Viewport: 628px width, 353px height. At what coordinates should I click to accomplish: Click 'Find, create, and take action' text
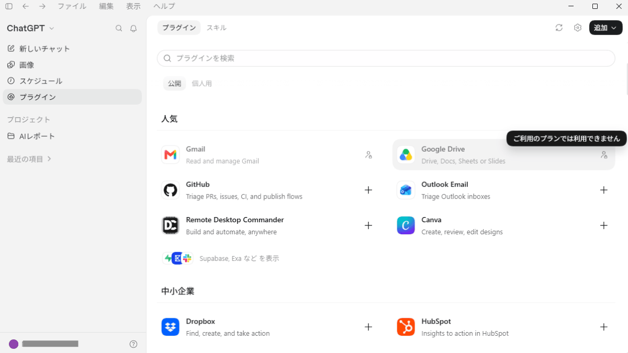coord(228,333)
